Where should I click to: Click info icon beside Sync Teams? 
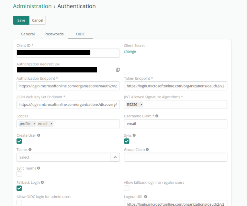[38, 168]
